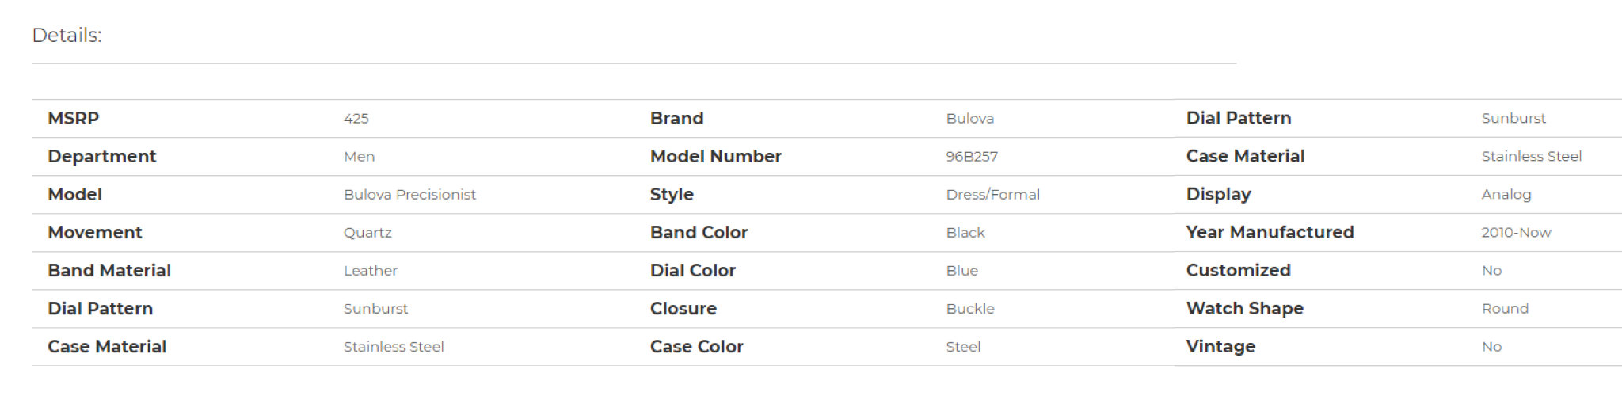Viewport: 1622px width, 396px height.
Task: Click the Movement value Quartz
Action: [367, 233]
